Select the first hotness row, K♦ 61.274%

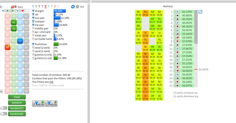(183, 12)
